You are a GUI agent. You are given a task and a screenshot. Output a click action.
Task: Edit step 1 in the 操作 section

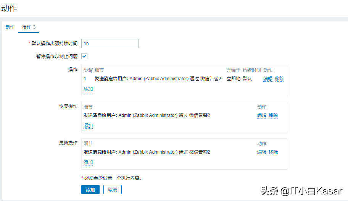click(268, 79)
